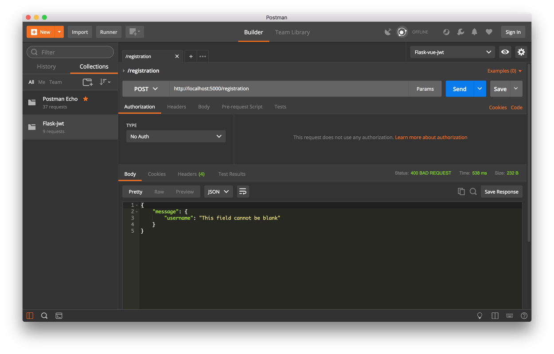The width and height of the screenshot is (554, 354).
Task: Open Learn more about authorization link
Action: 431,137
